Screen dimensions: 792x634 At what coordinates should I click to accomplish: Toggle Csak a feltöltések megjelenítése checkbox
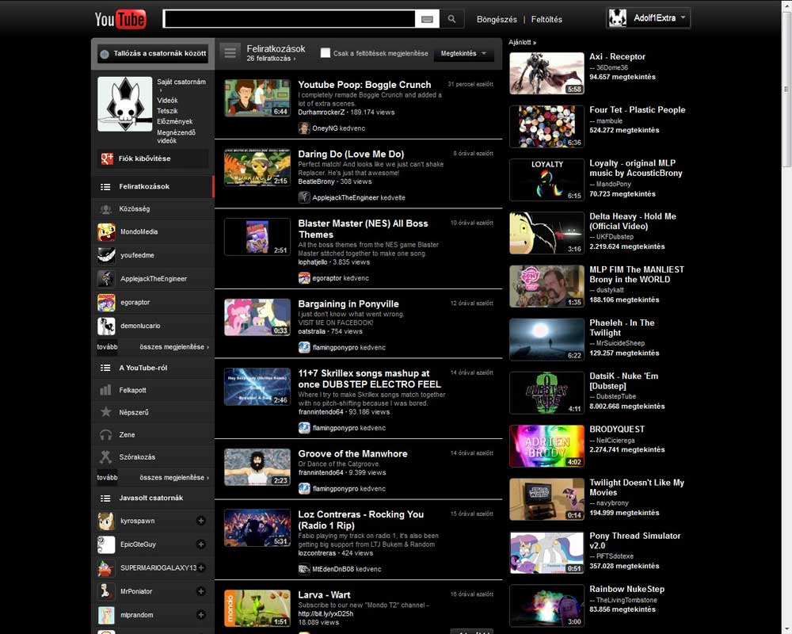[326, 52]
